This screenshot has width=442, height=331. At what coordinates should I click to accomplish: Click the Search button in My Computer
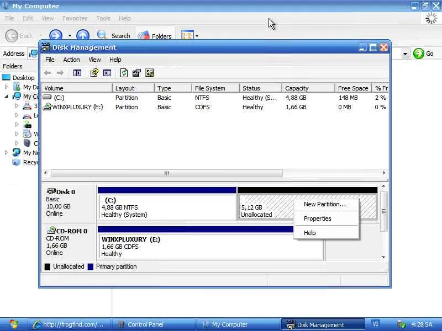point(114,35)
